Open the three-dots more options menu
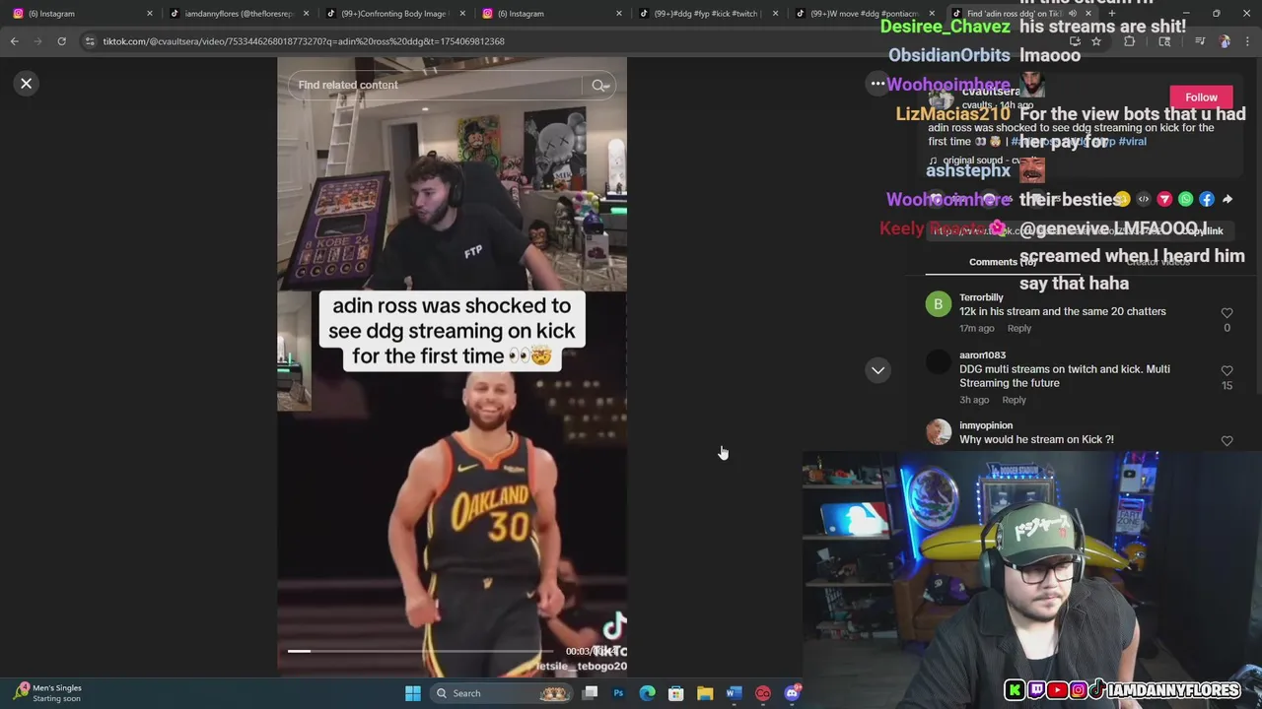This screenshot has width=1262, height=709. (877, 84)
